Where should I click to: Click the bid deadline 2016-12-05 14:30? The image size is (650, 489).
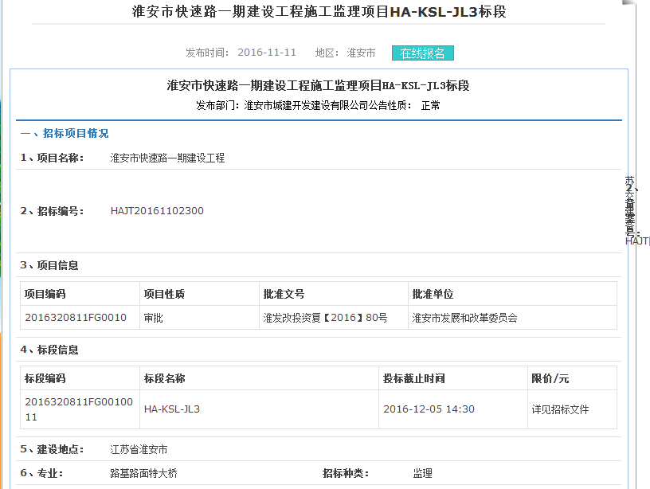(x=429, y=409)
